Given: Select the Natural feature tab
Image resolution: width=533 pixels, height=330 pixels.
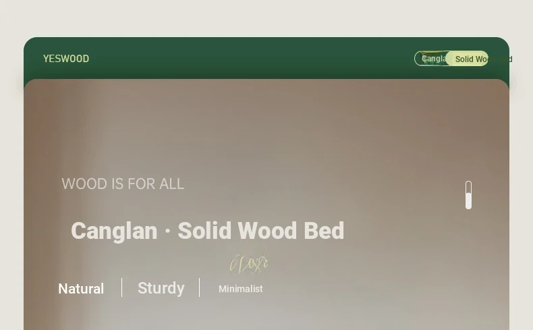Looking at the screenshot, I should (81, 289).
